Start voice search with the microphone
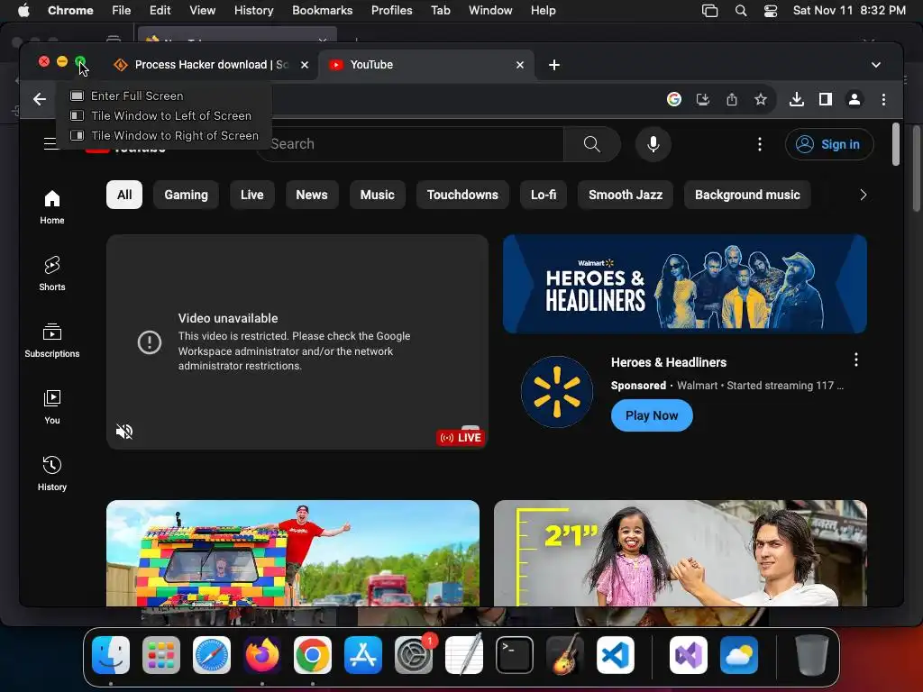Image resolution: width=923 pixels, height=692 pixels. 653,144
